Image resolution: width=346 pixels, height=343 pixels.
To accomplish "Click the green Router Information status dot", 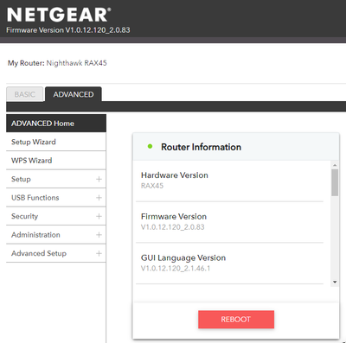I will pyautogui.click(x=150, y=146).
